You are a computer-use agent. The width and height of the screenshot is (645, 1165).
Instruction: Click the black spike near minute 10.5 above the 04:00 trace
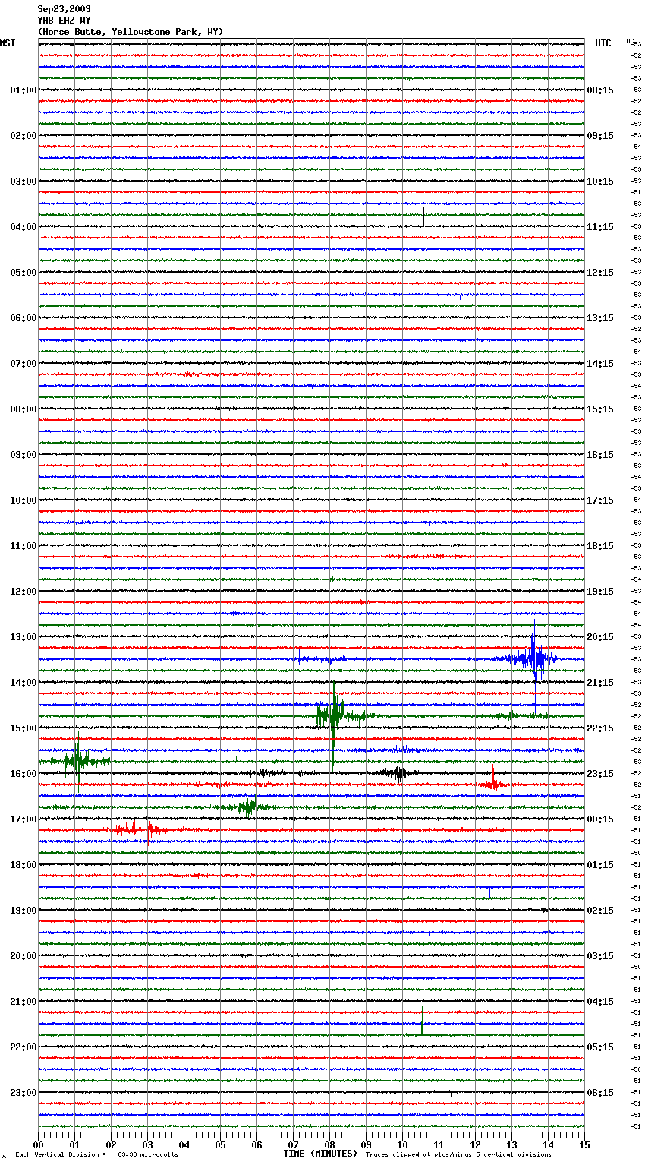[423, 207]
